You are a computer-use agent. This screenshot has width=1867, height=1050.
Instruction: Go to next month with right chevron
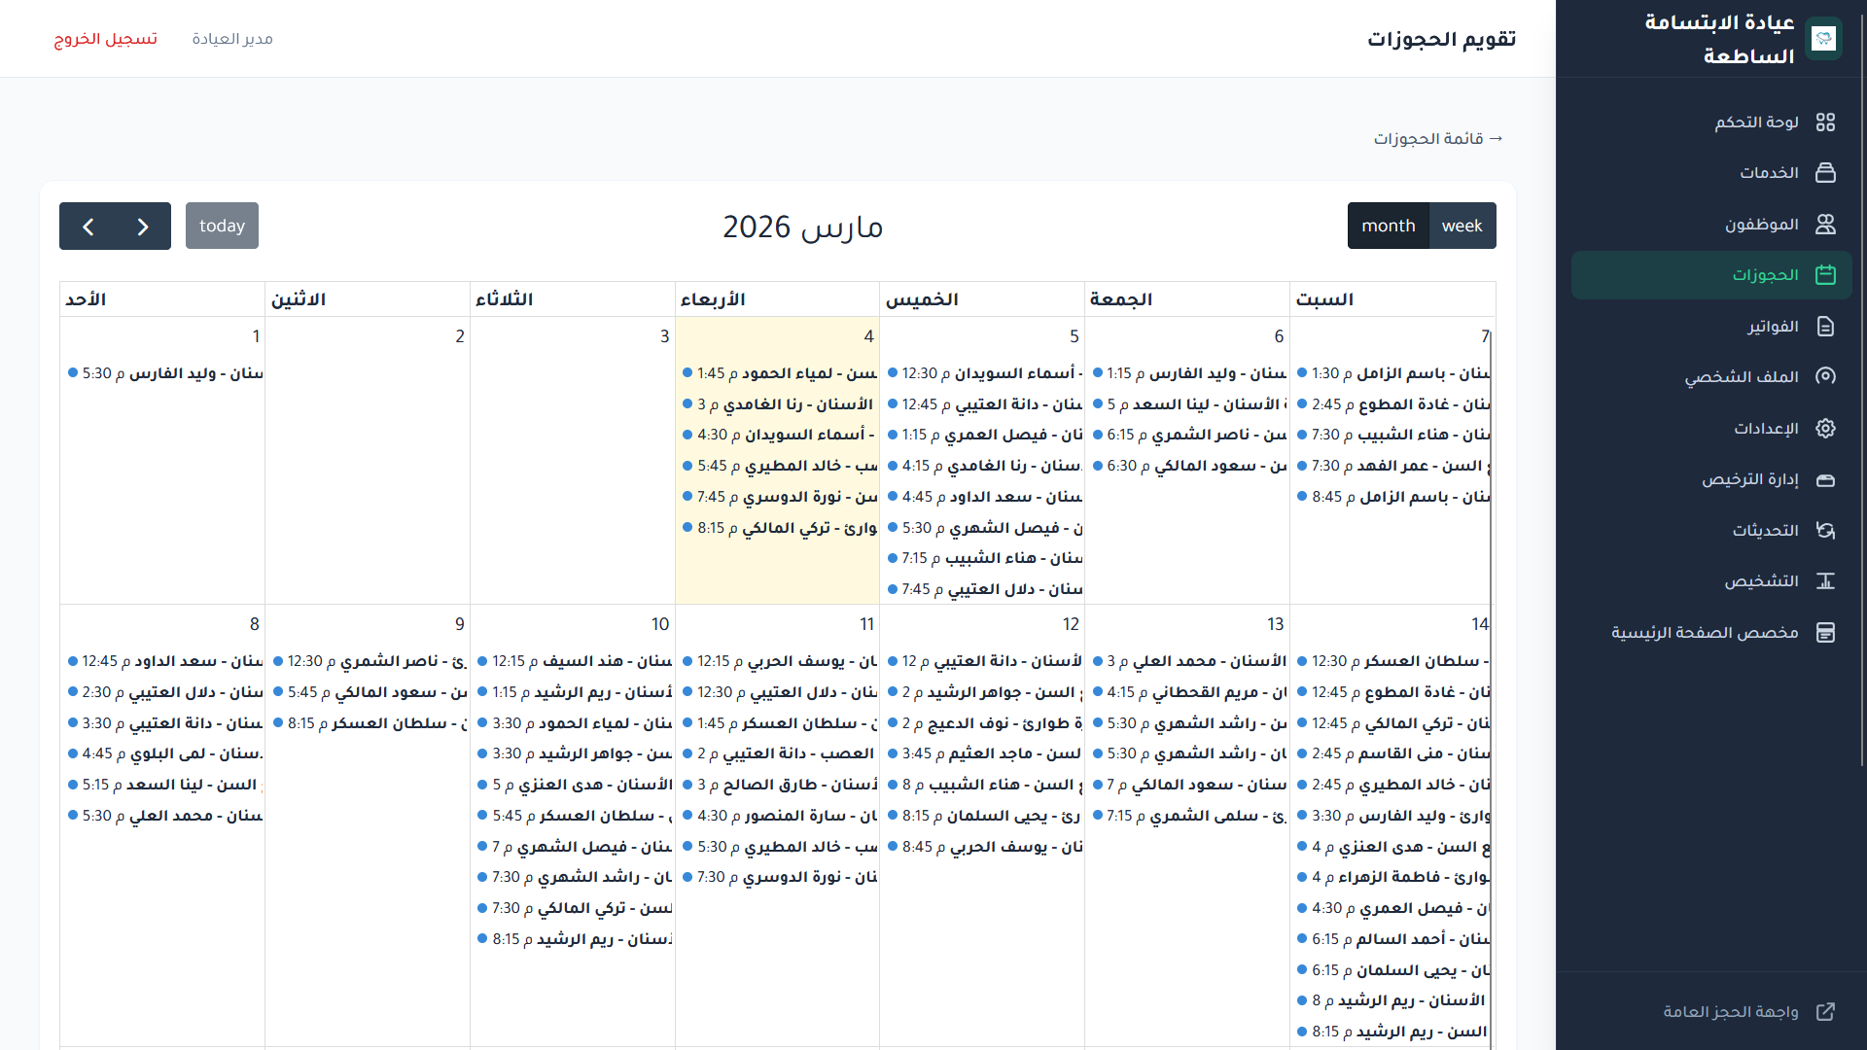tap(143, 227)
